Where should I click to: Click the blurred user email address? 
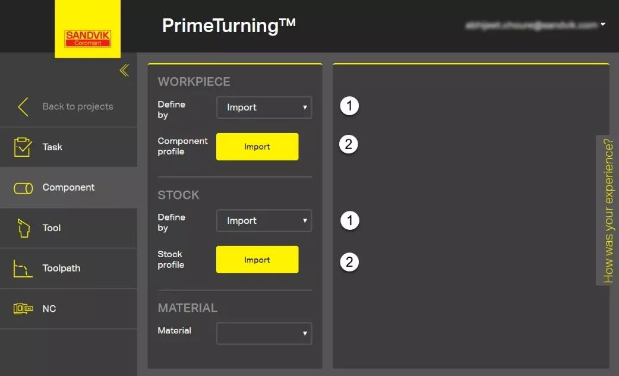(x=531, y=26)
